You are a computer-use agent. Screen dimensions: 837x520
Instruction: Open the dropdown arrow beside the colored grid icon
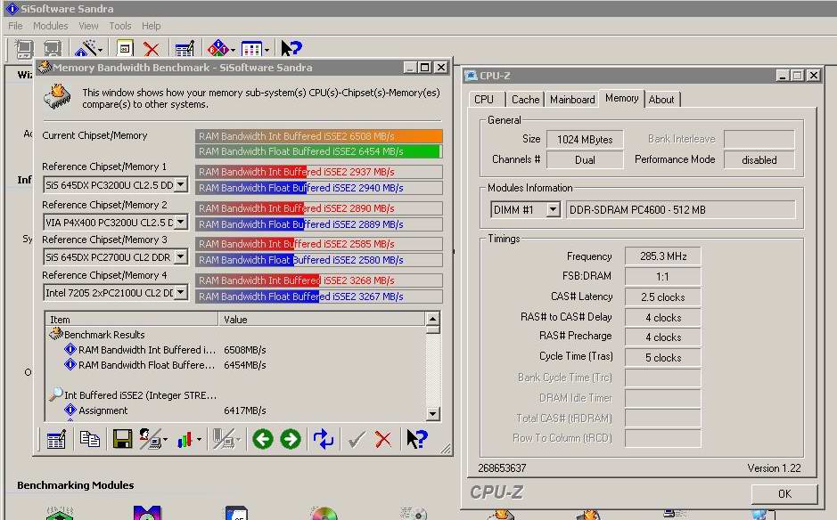267,50
